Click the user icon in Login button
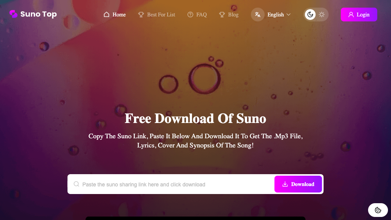The width and height of the screenshot is (391, 220). click(351, 15)
